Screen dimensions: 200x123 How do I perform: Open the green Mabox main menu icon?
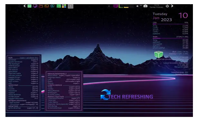[x=29, y=6]
